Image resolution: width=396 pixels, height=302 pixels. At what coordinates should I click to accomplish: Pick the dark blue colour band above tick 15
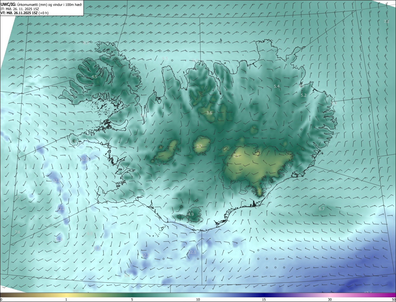pos(264,295)
